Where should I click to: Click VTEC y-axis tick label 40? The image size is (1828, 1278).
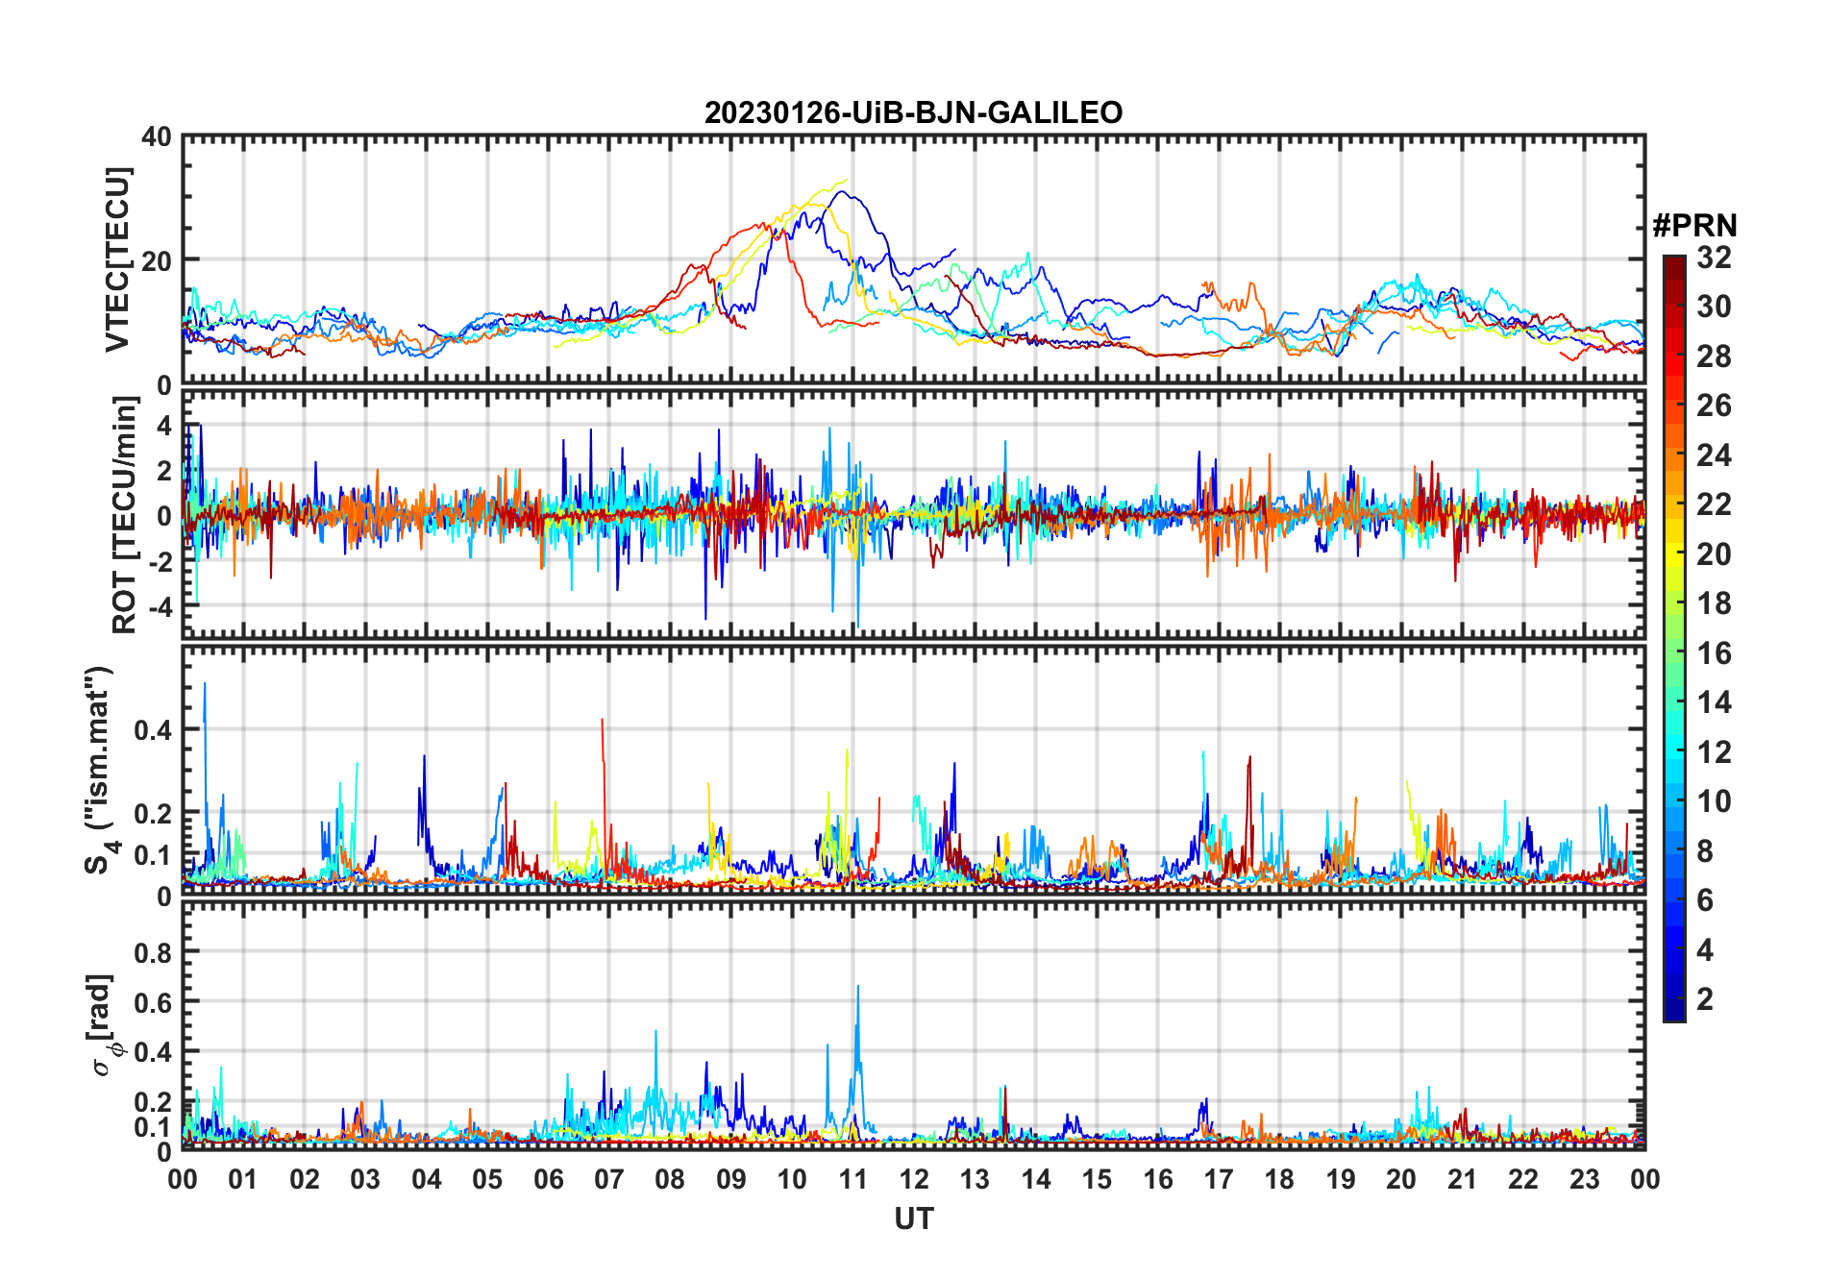[157, 137]
